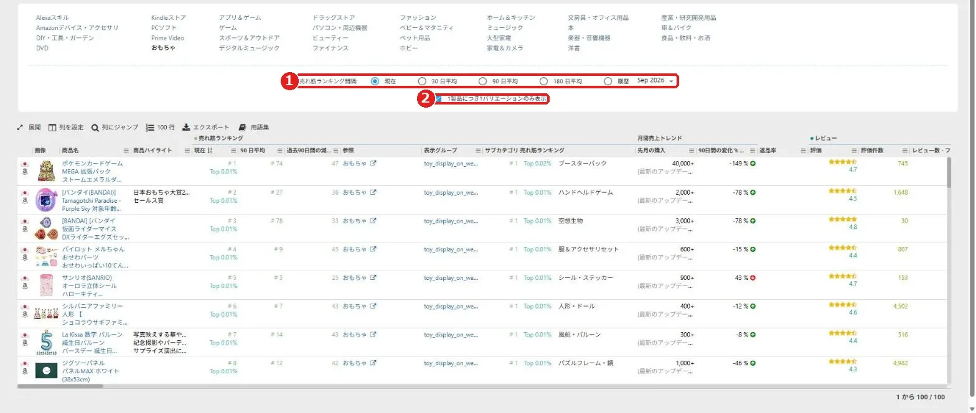The width and height of the screenshot is (976, 413).
Task: Click external link icon in サンリオ row
Action: point(373,277)
